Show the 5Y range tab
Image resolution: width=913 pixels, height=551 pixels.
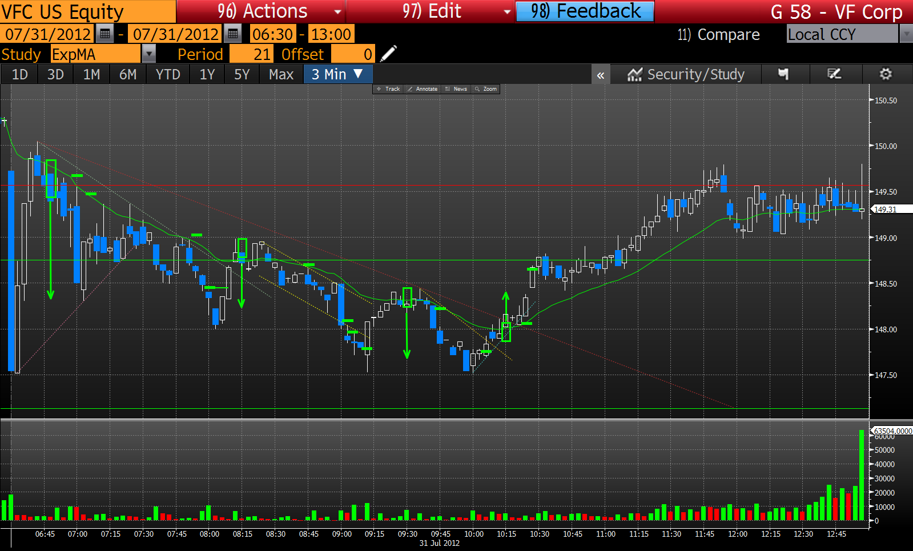pos(242,74)
